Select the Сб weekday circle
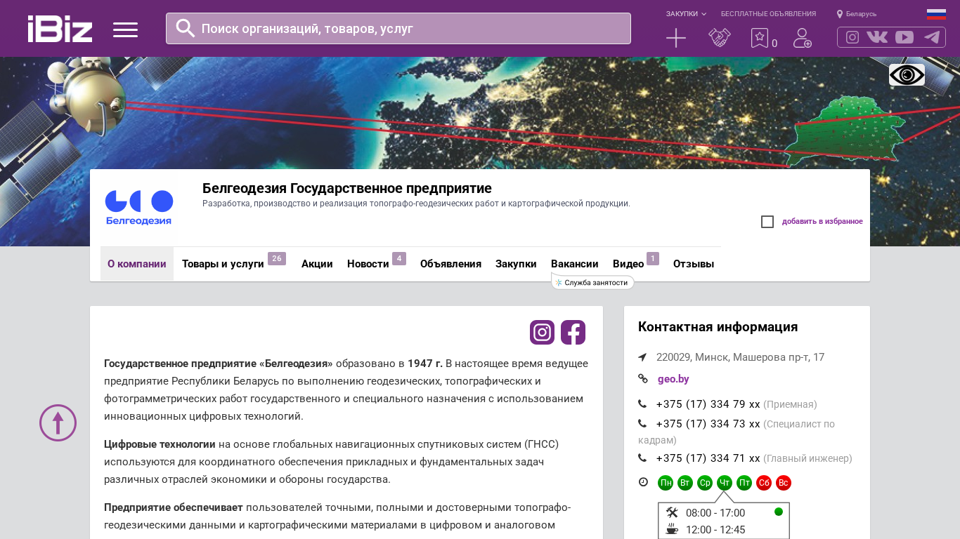 tap(764, 483)
